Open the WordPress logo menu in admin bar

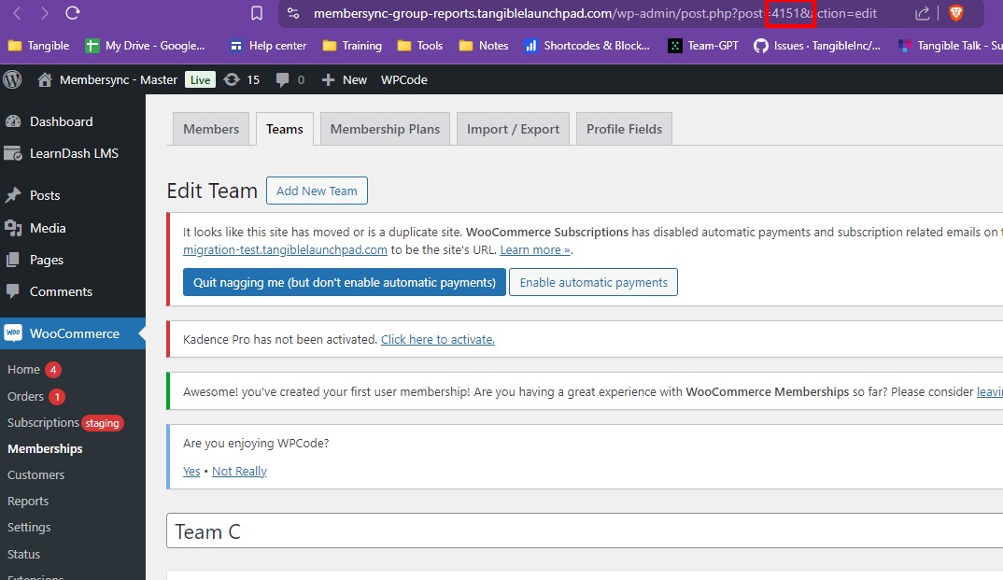[x=12, y=79]
